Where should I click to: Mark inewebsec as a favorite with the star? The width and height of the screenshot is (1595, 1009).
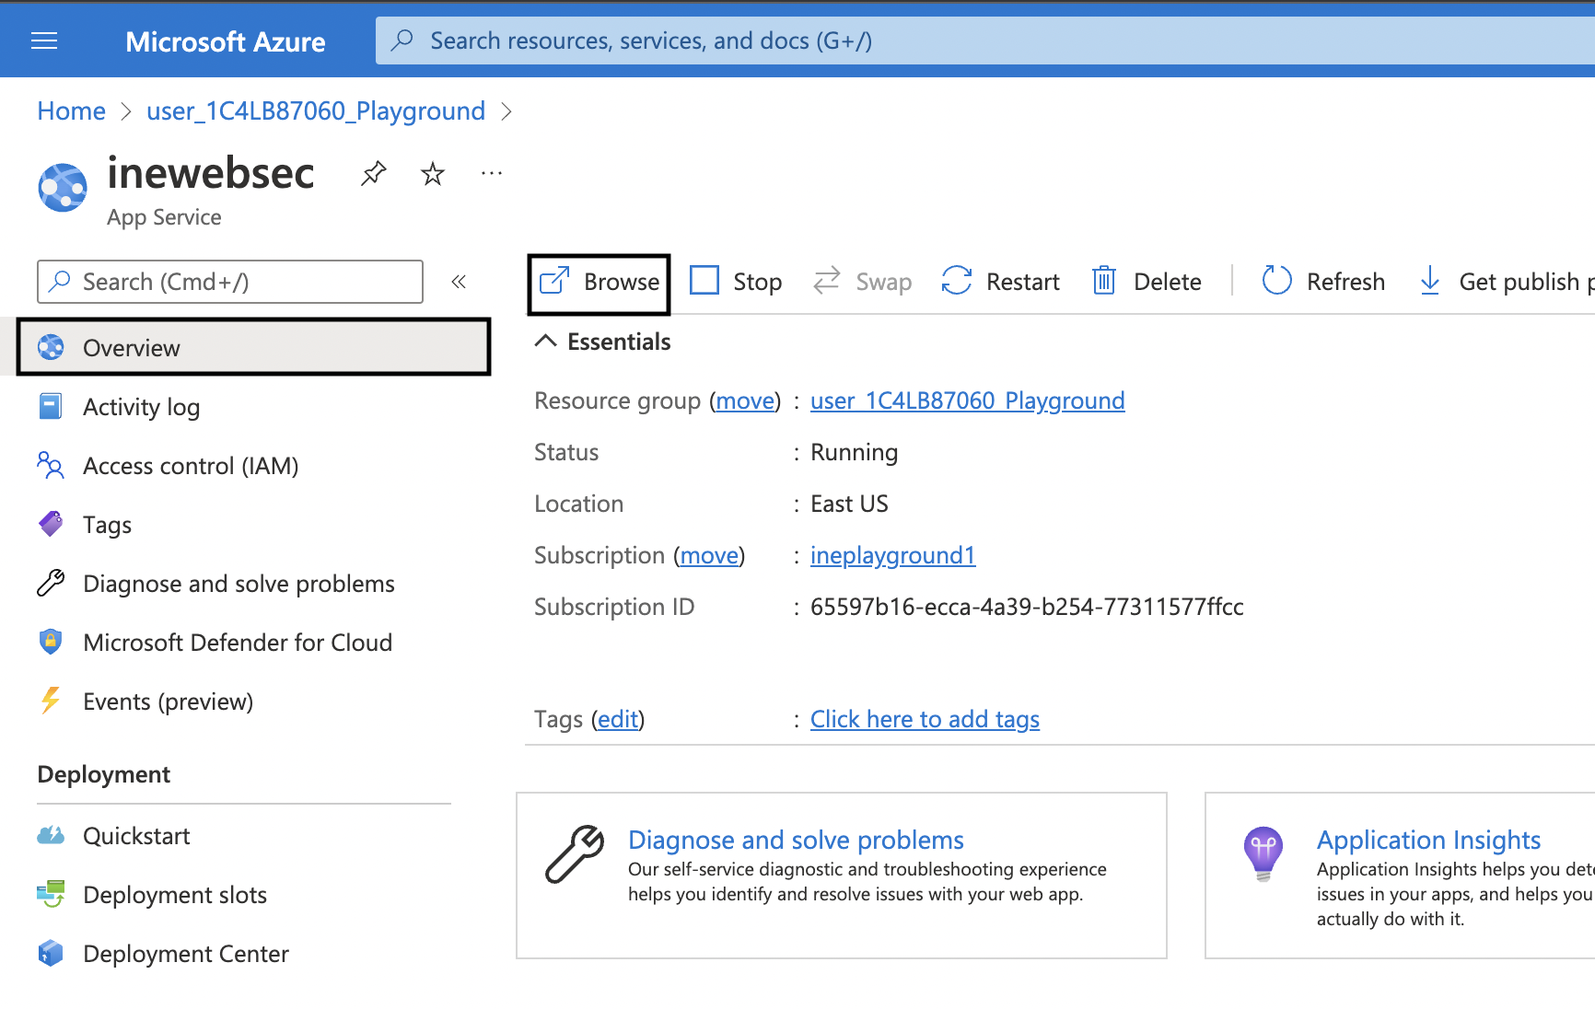point(433,173)
